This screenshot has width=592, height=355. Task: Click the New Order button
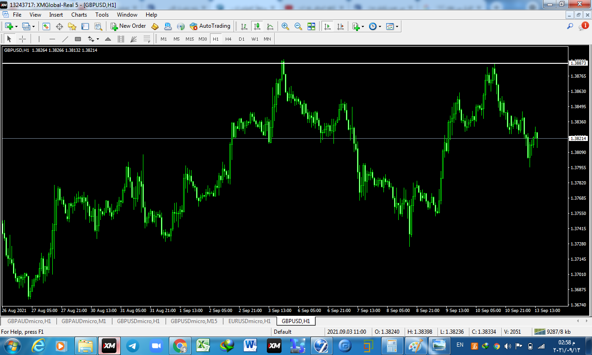pos(128,26)
